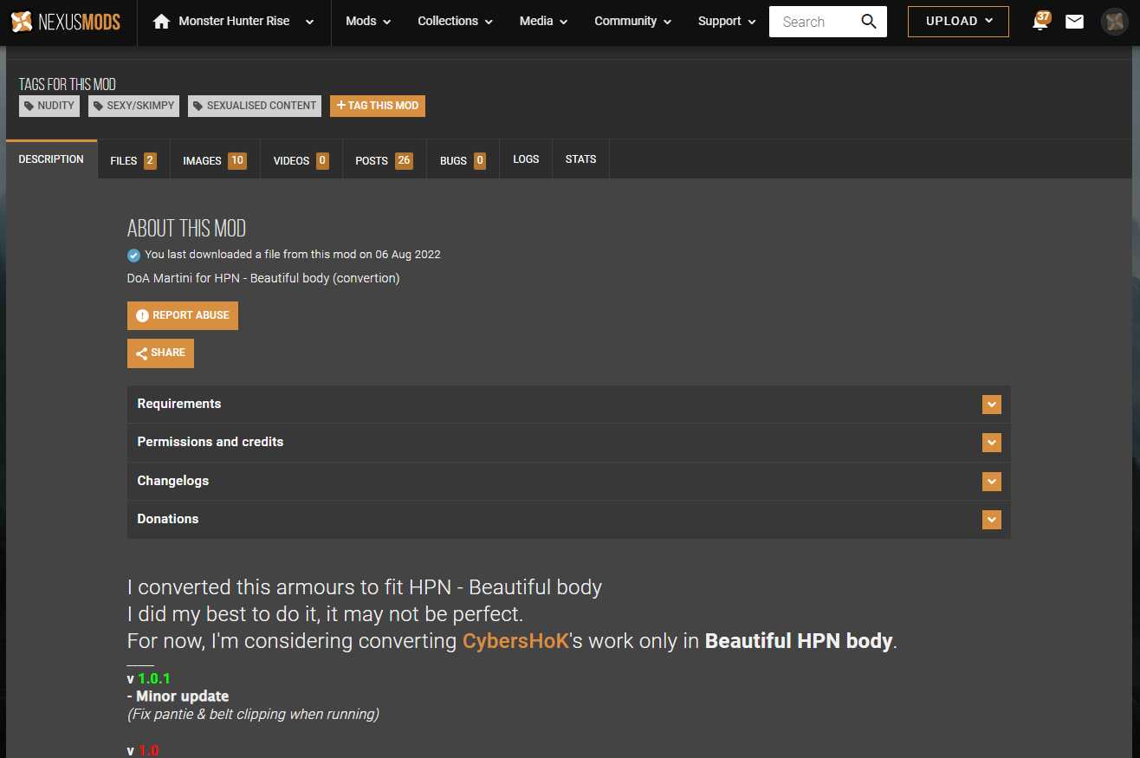This screenshot has width=1140, height=758.
Task: Open the Collections dropdown menu
Action: 455,22
